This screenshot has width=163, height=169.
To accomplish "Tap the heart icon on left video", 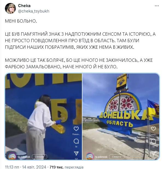I will click(76, 129).
